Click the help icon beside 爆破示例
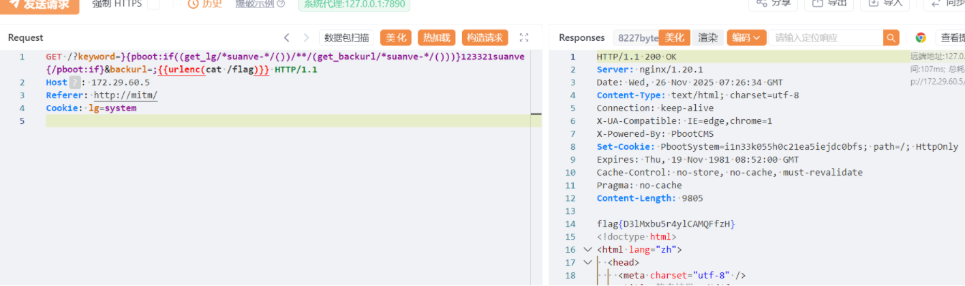Viewport: 965px width, 286px height. (x=281, y=4)
